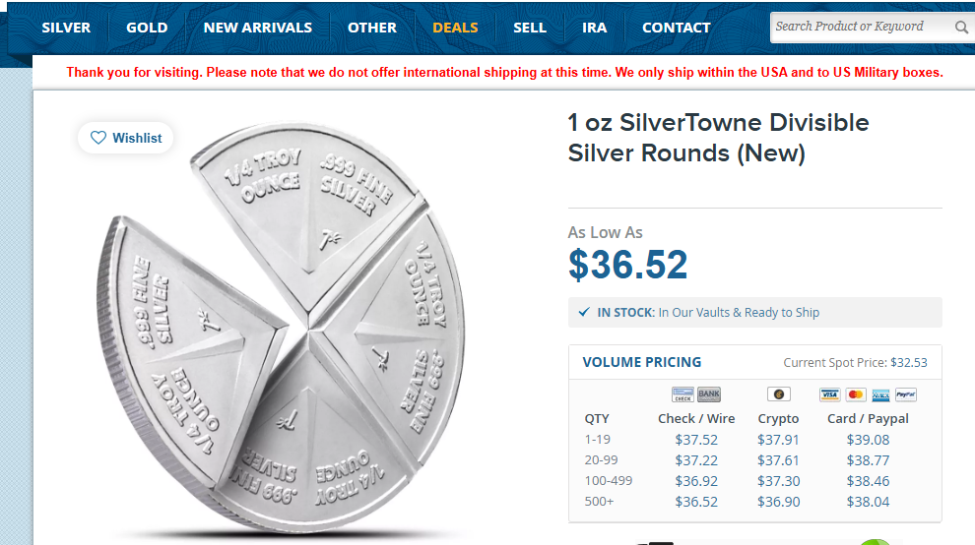Open the Sell menu item
This screenshot has width=975, height=545.
click(530, 28)
